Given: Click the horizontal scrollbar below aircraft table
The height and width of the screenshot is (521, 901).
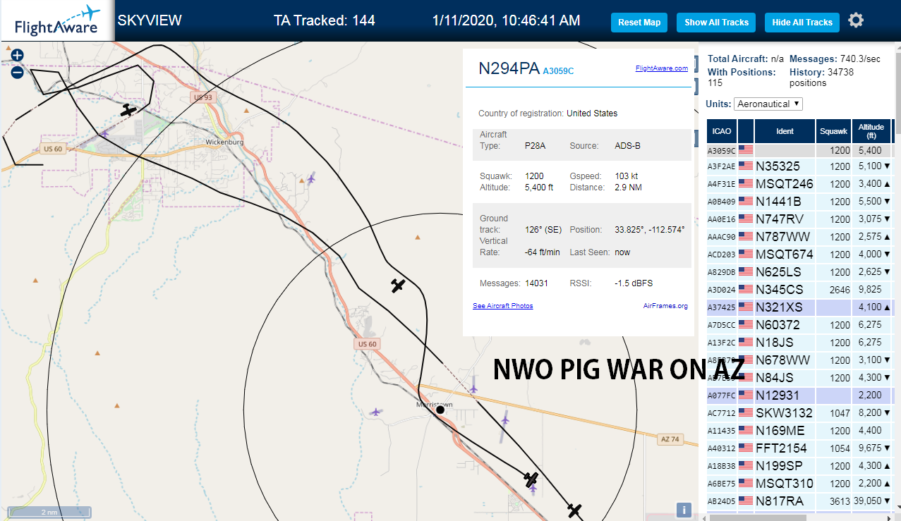Looking at the screenshot, I should [x=757, y=517].
